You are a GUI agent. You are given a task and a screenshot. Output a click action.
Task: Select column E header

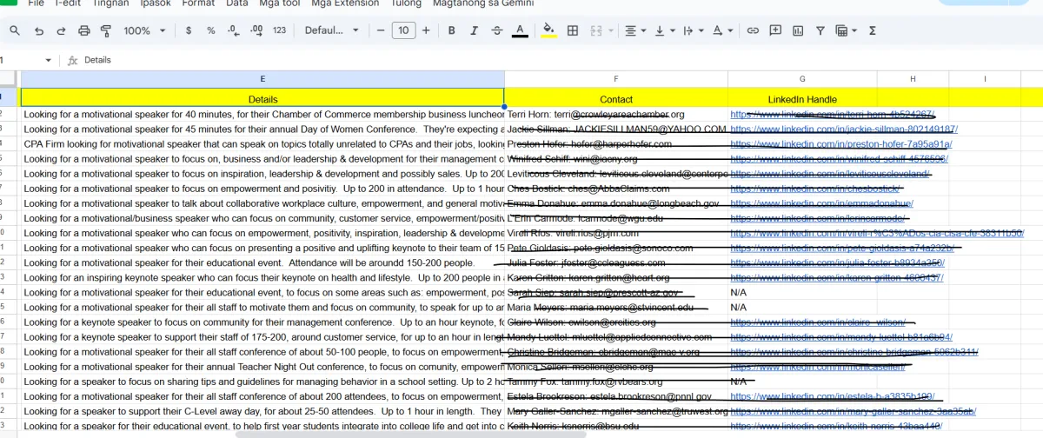[262, 79]
